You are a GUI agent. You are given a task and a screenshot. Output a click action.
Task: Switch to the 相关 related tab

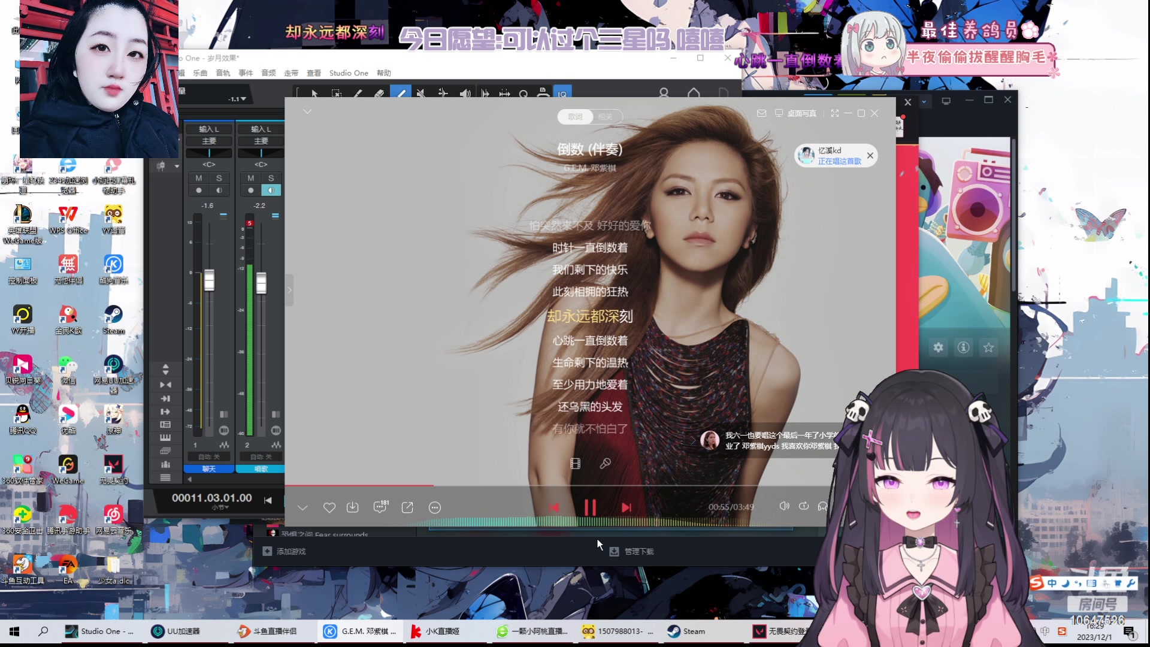point(606,117)
